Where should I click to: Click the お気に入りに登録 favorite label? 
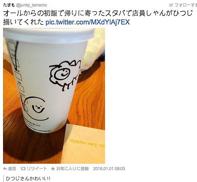point(72,168)
